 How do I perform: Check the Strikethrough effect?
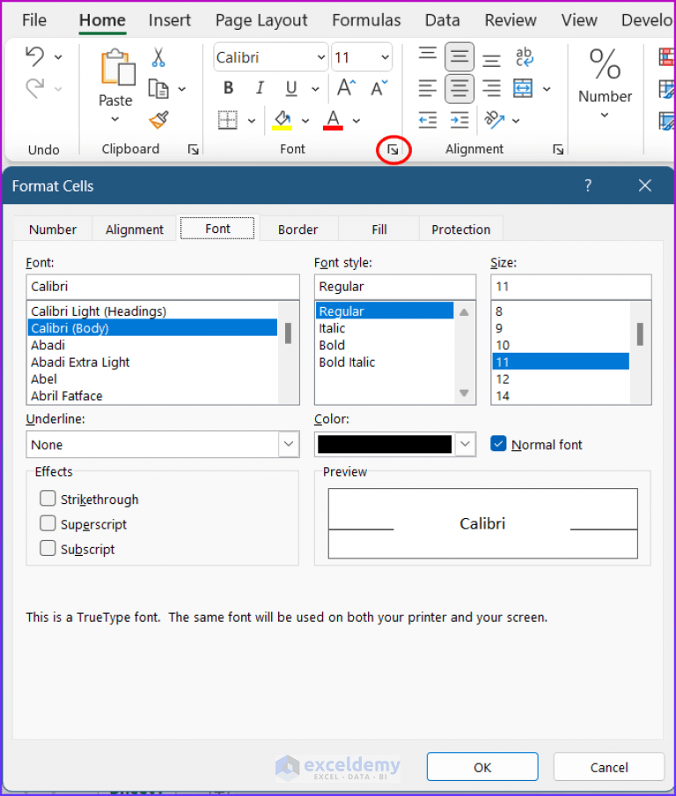coord(48,499)
